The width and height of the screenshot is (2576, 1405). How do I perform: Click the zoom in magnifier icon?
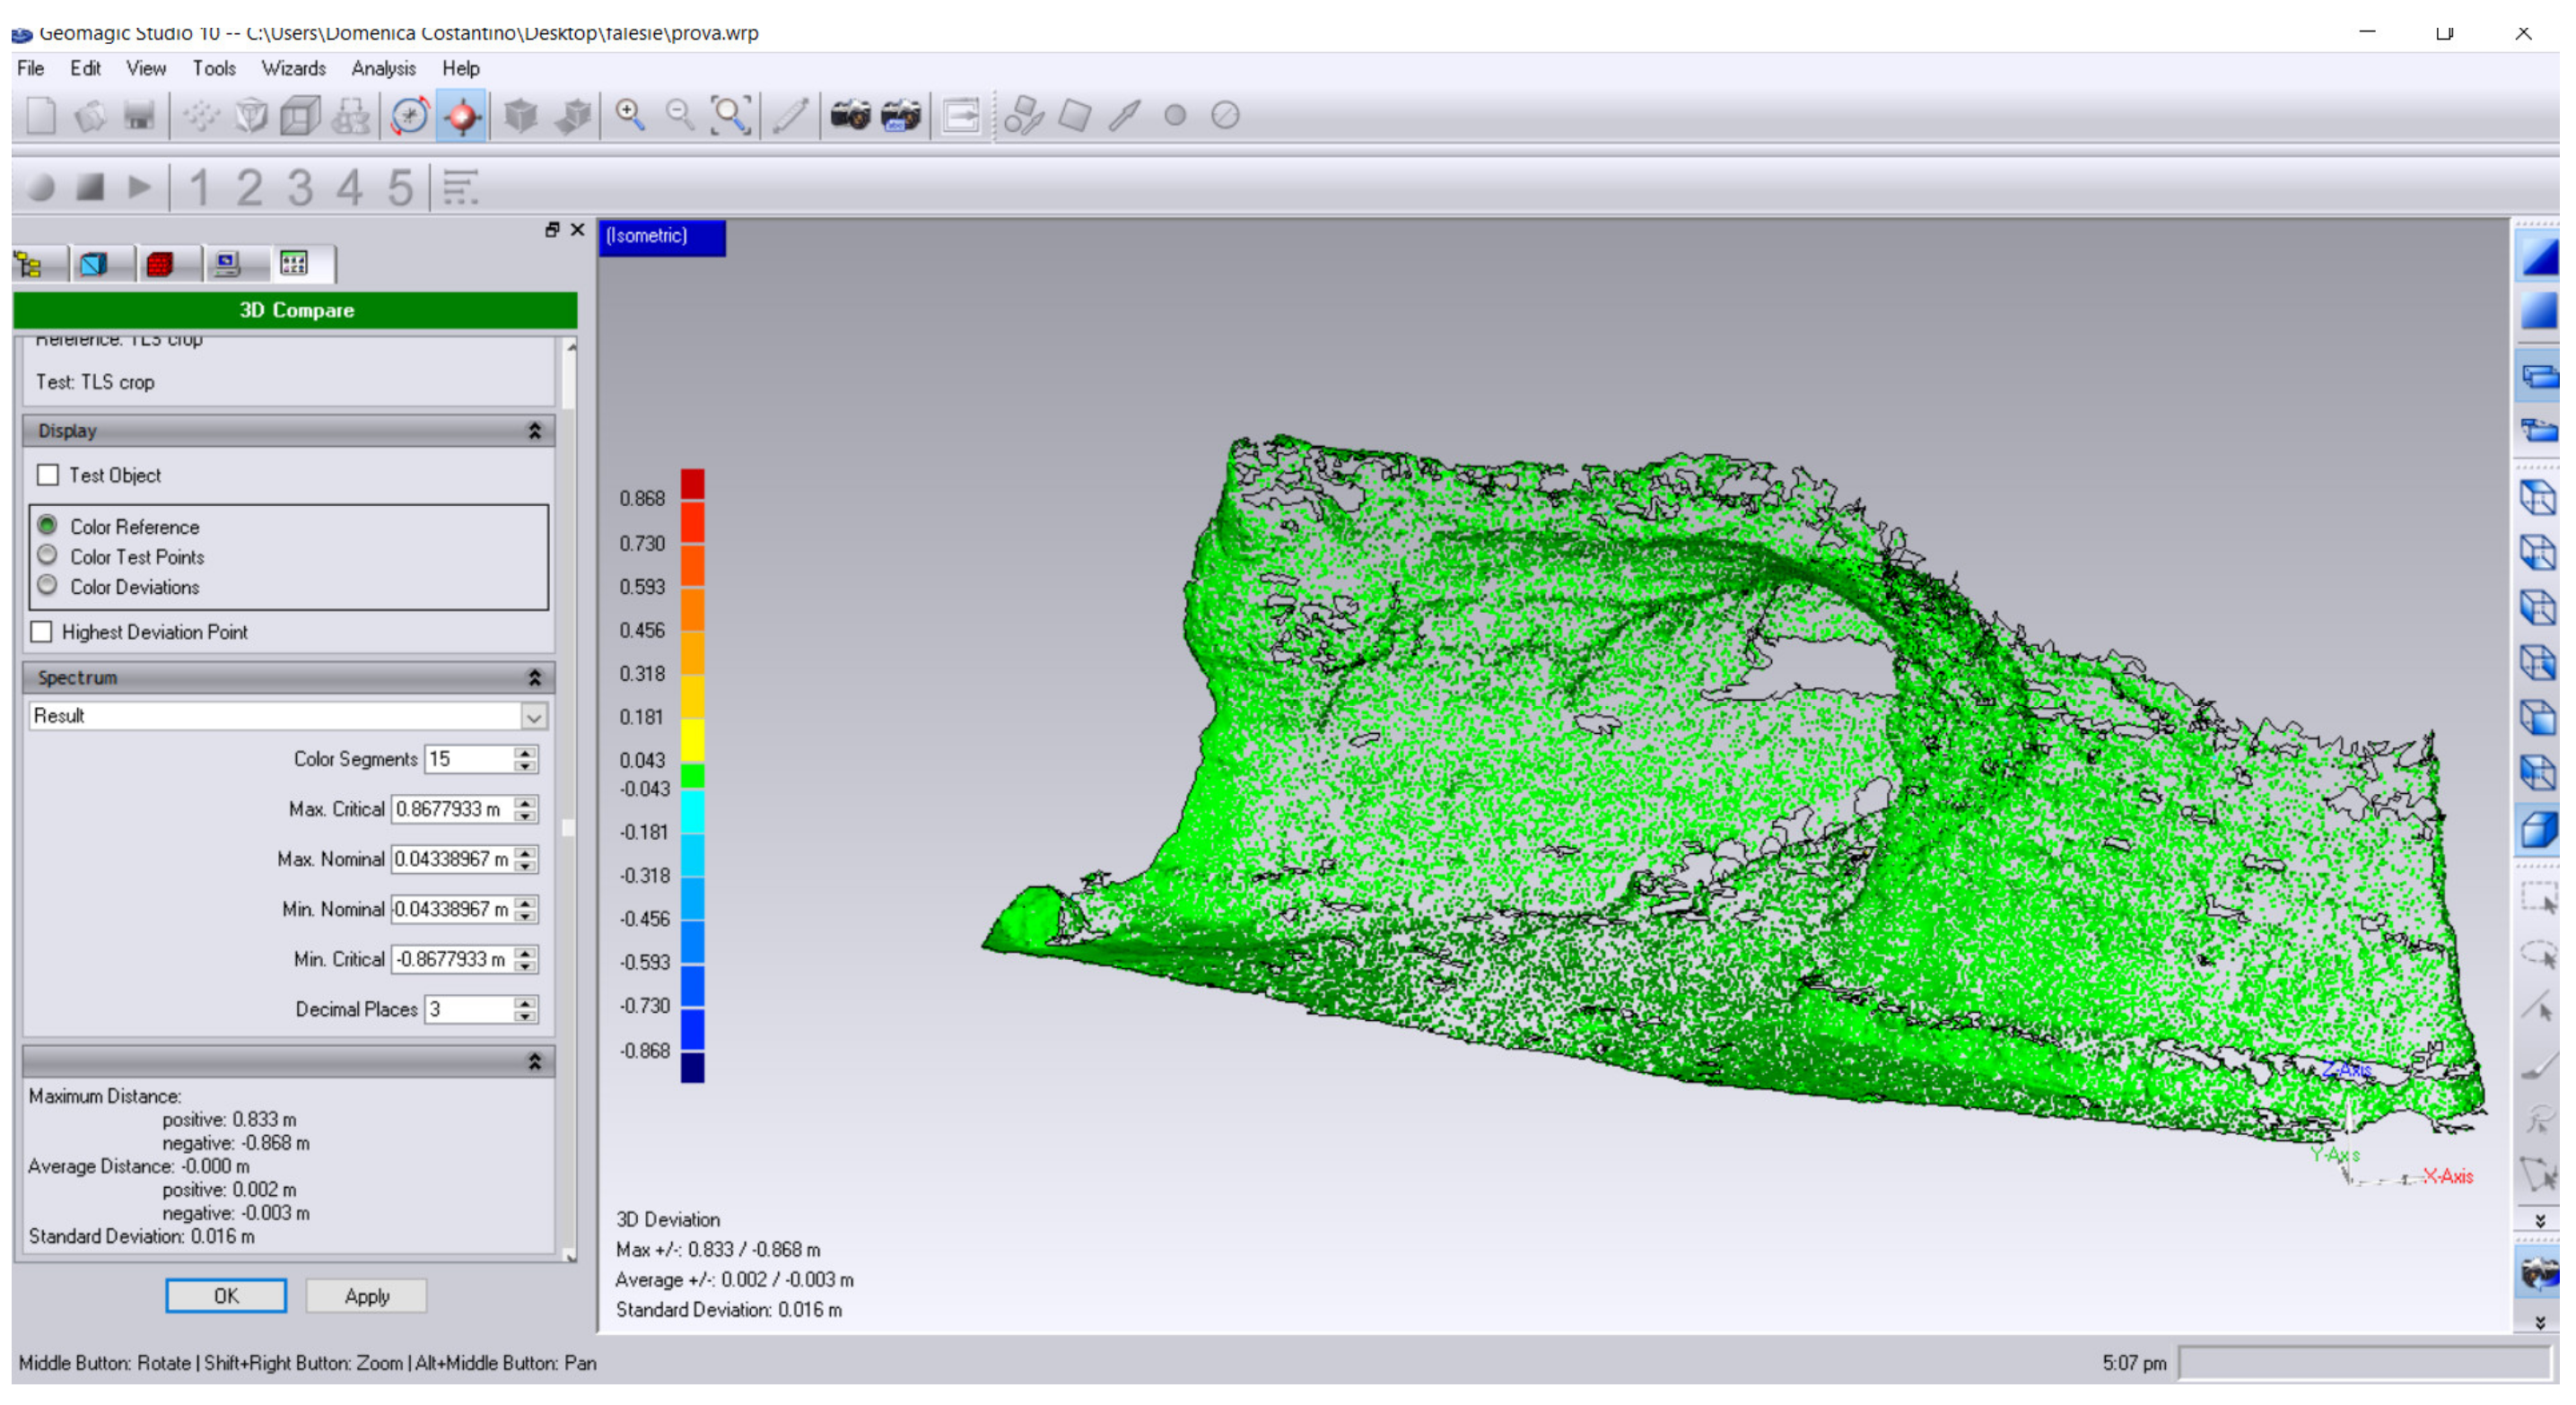pos(631,116)
